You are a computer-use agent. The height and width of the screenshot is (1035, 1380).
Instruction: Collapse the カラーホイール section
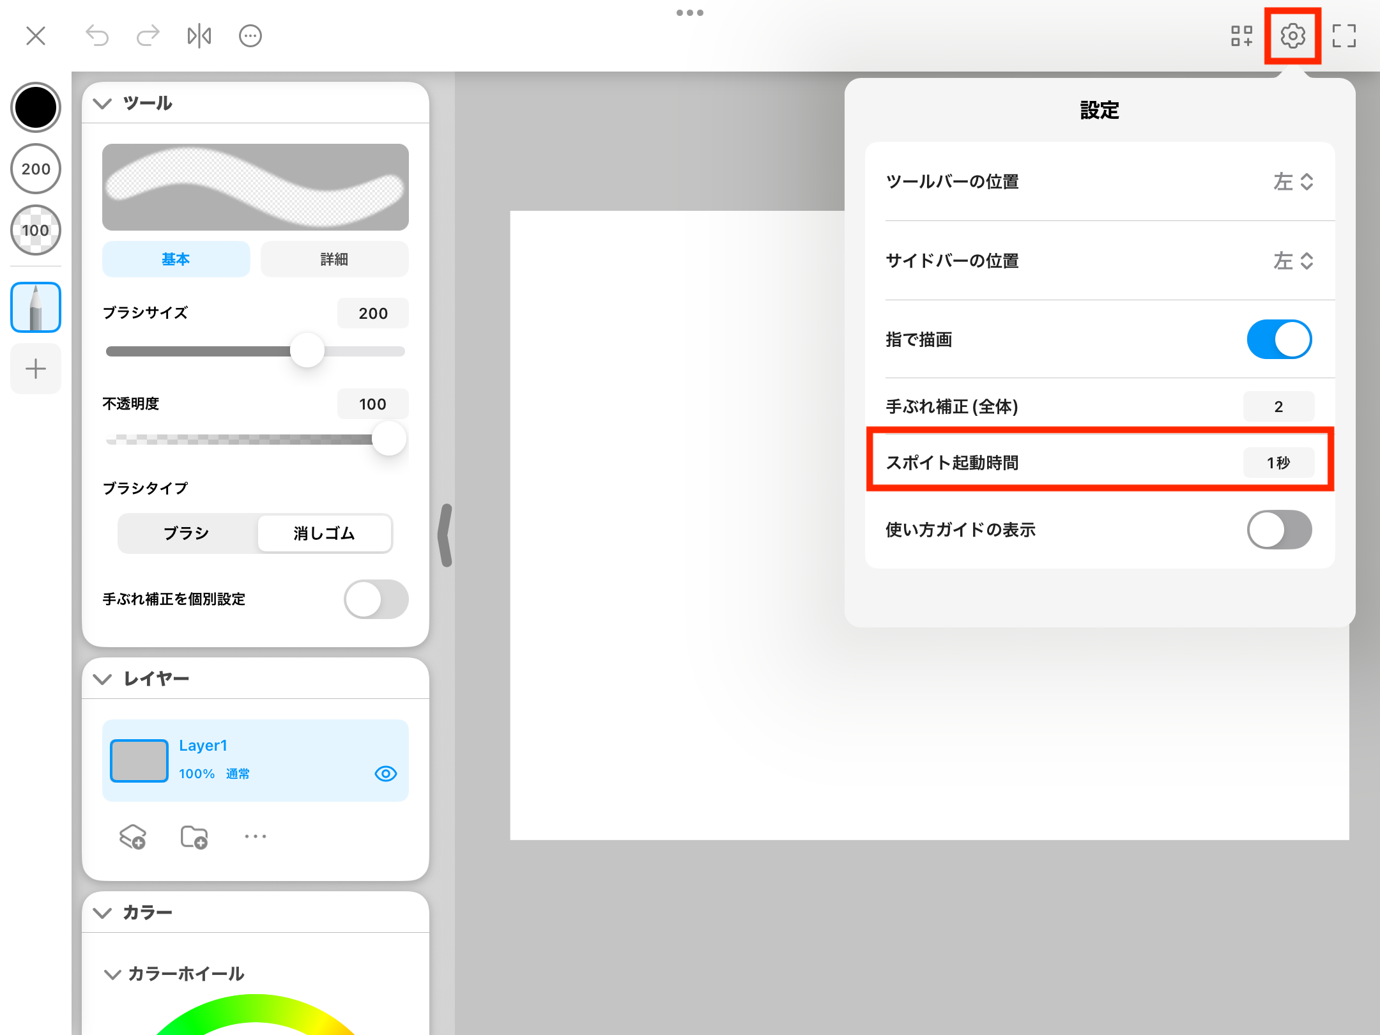click(112, 974)
